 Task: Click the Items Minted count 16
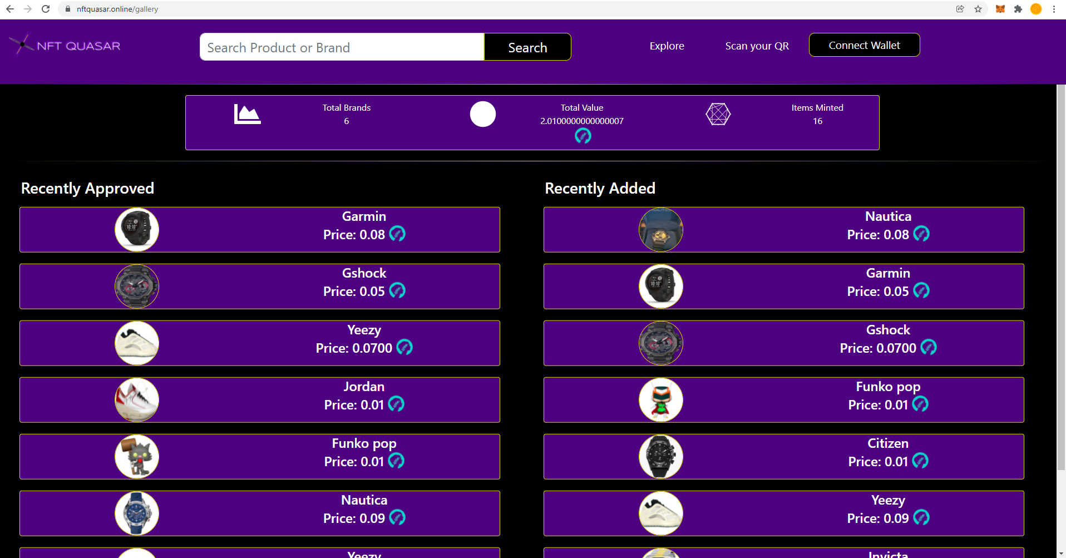pyautogui.click(x=817, y=121)
